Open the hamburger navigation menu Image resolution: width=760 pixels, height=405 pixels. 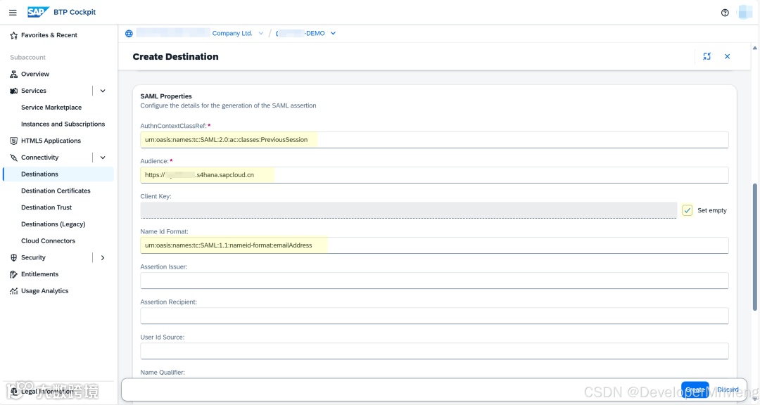point(13,13)
